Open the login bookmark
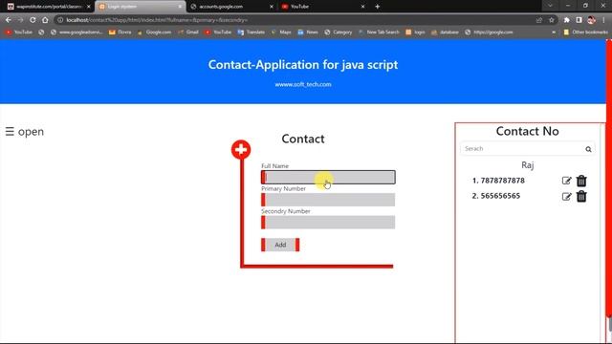Viewport: 612px width, 344px height. click(x=415, y=32)
